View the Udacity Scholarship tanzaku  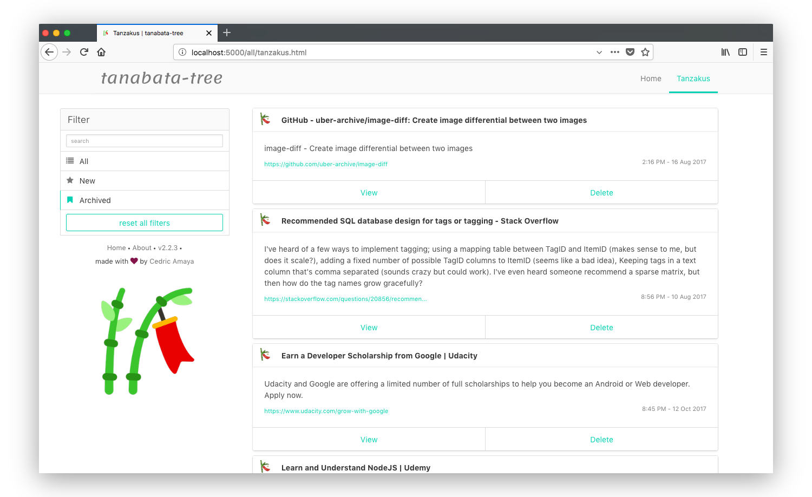click(x=369, y=440)
